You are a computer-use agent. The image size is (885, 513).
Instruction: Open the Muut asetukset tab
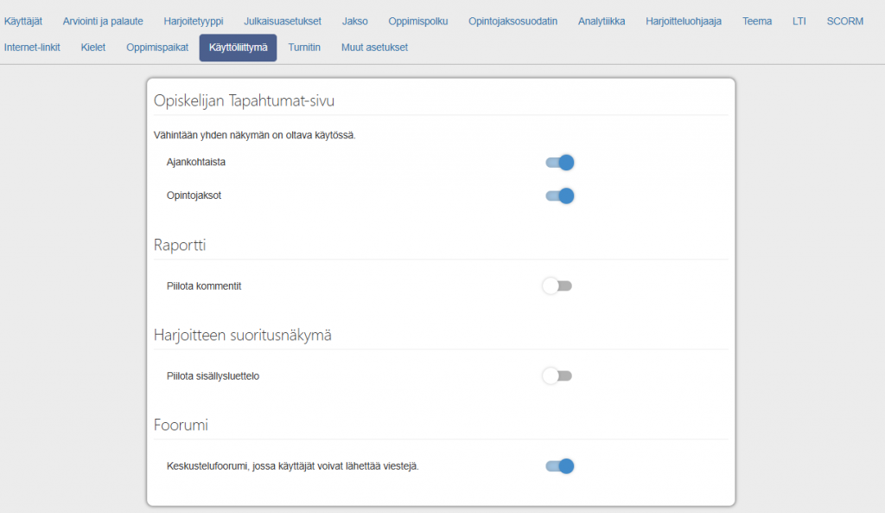374,48
